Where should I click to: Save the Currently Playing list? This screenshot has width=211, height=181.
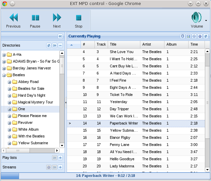click(x=188, y=36)
